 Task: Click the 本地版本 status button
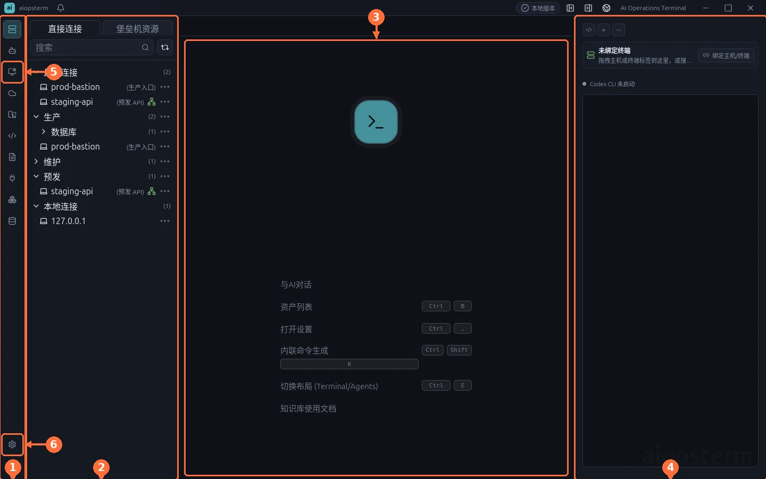tap(538, 8)
